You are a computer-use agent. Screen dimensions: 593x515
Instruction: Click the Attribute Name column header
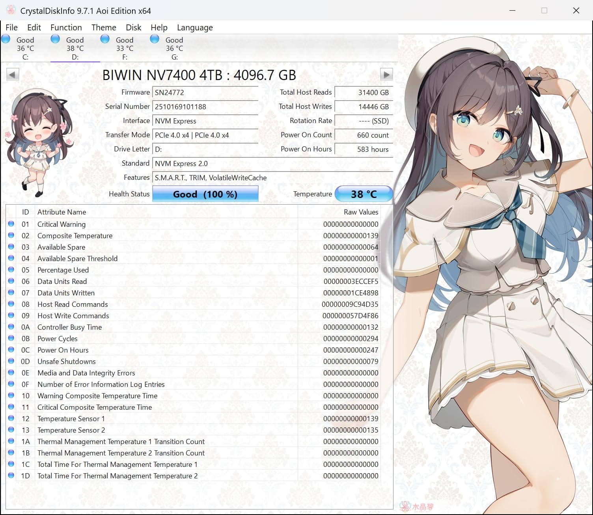click(166, 212)
